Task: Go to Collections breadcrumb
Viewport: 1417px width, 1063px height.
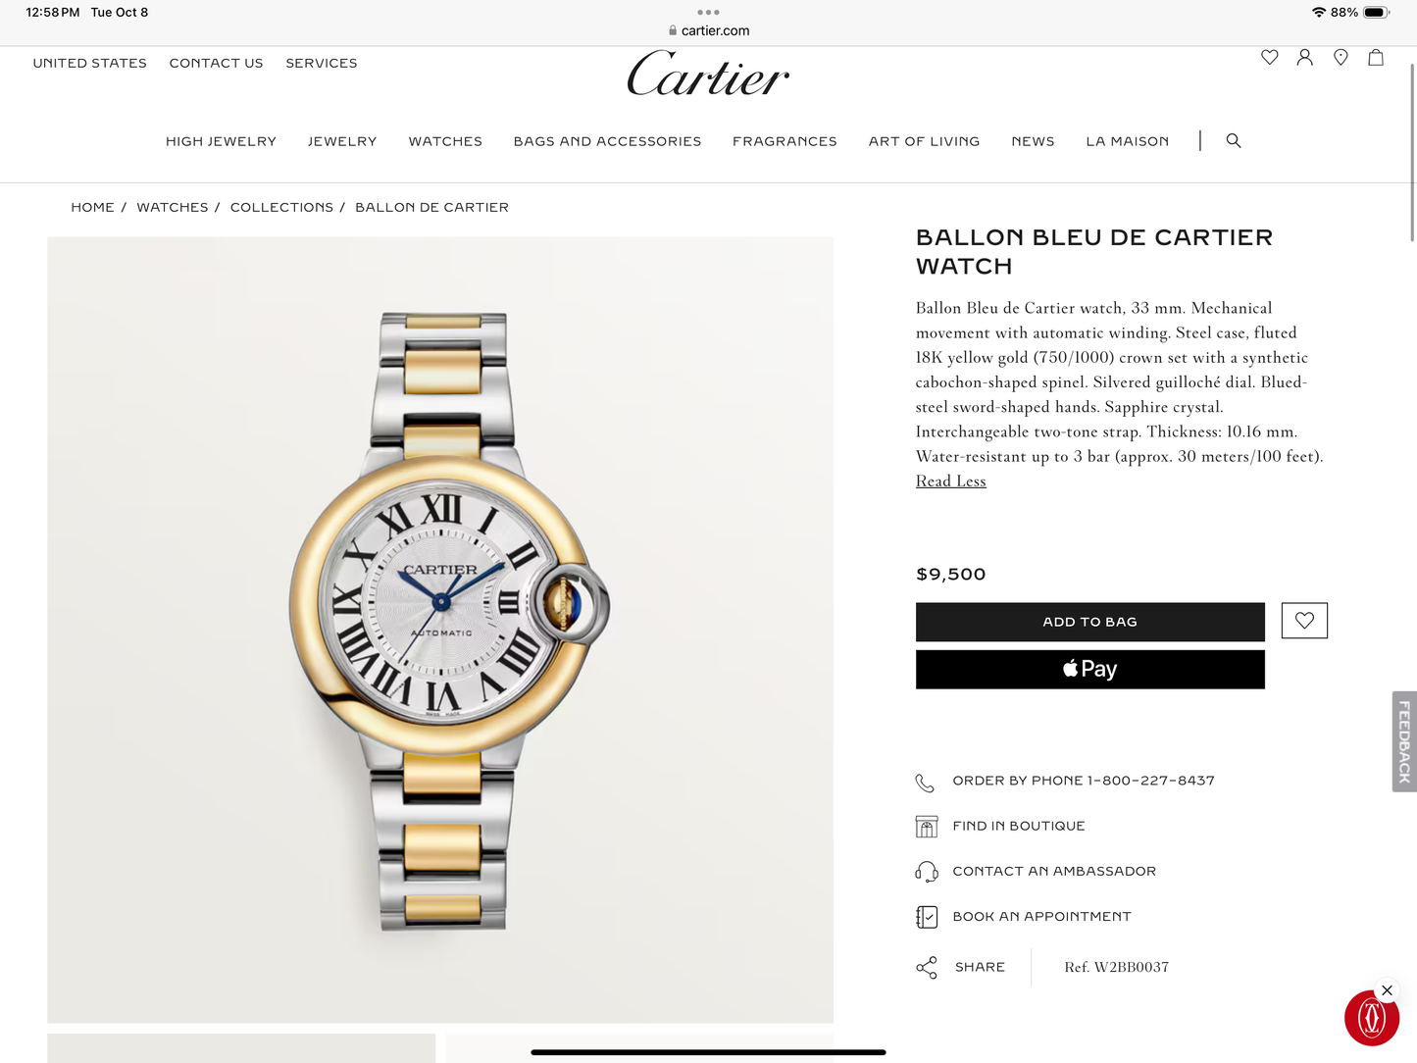Action: [281, 207]
